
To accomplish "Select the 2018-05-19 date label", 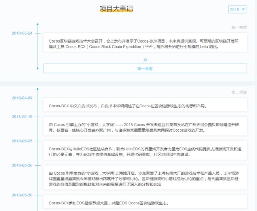I will (22, 117).
